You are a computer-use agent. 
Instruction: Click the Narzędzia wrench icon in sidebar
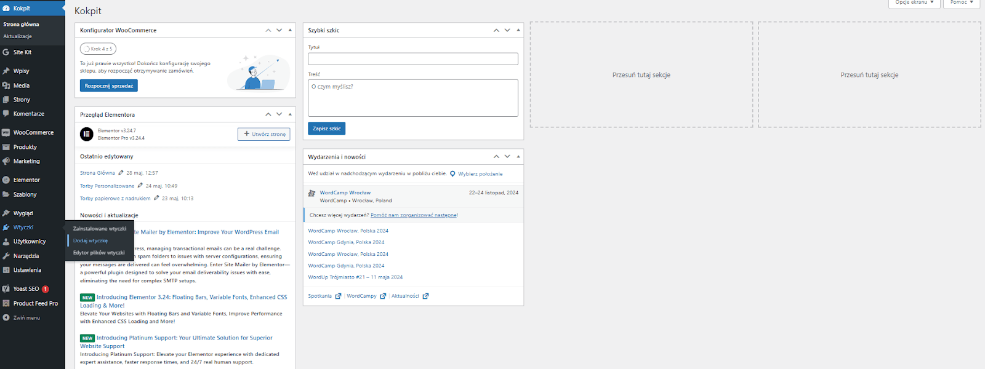click(x=6, y=256)
